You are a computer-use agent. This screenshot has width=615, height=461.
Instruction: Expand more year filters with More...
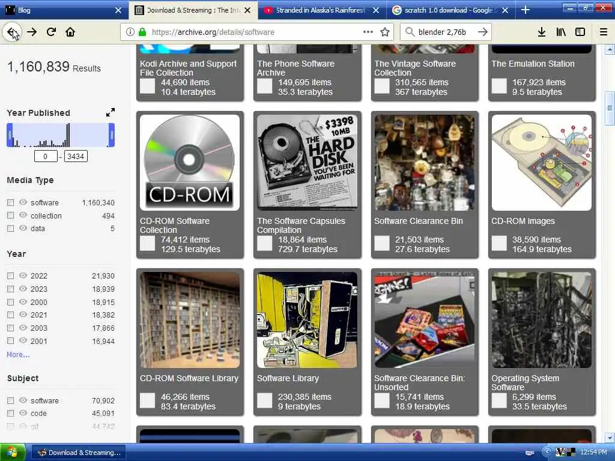[x=18, y=354]
